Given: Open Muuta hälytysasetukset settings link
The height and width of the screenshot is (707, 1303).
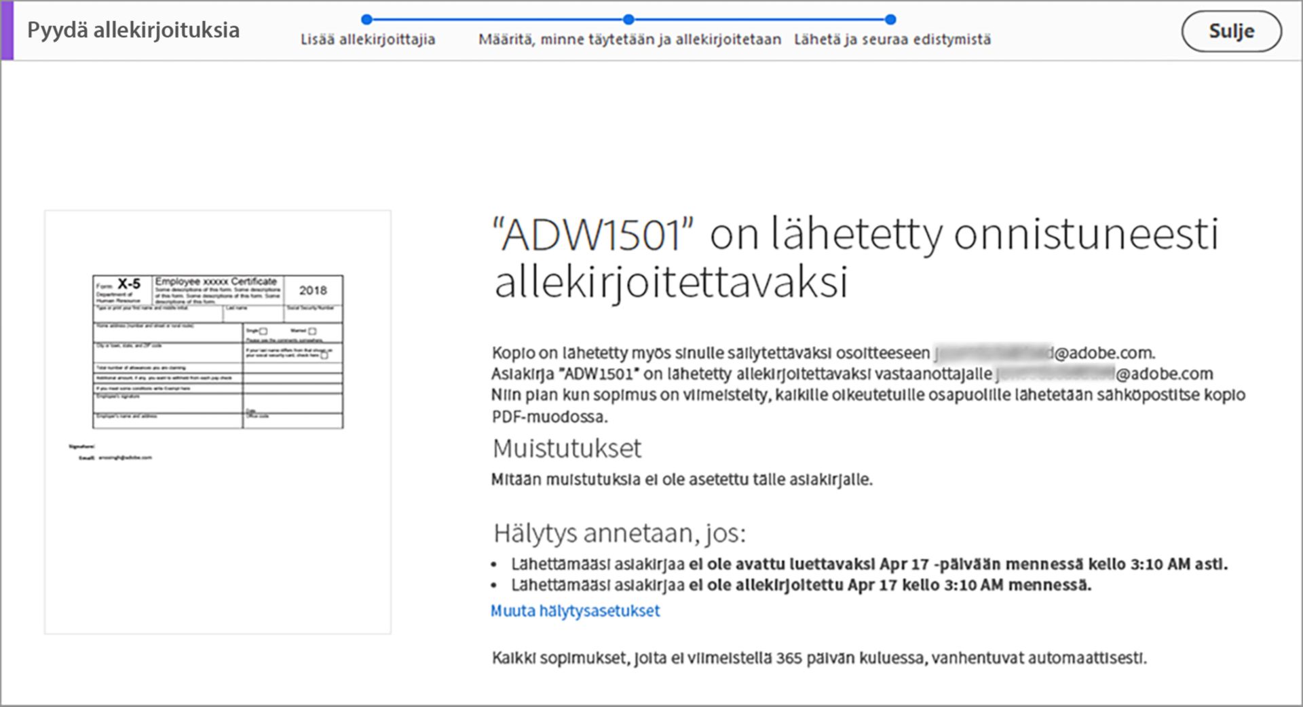Looking at the screenshot, I should (574, 610).
